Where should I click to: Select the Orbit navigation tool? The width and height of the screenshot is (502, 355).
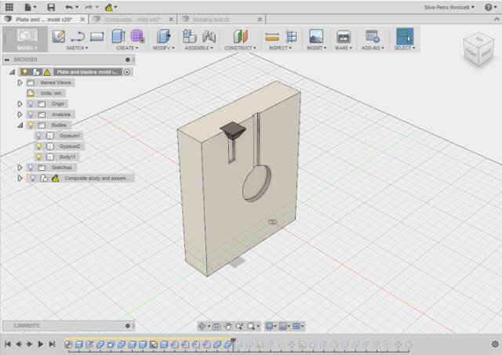(202, 326)
